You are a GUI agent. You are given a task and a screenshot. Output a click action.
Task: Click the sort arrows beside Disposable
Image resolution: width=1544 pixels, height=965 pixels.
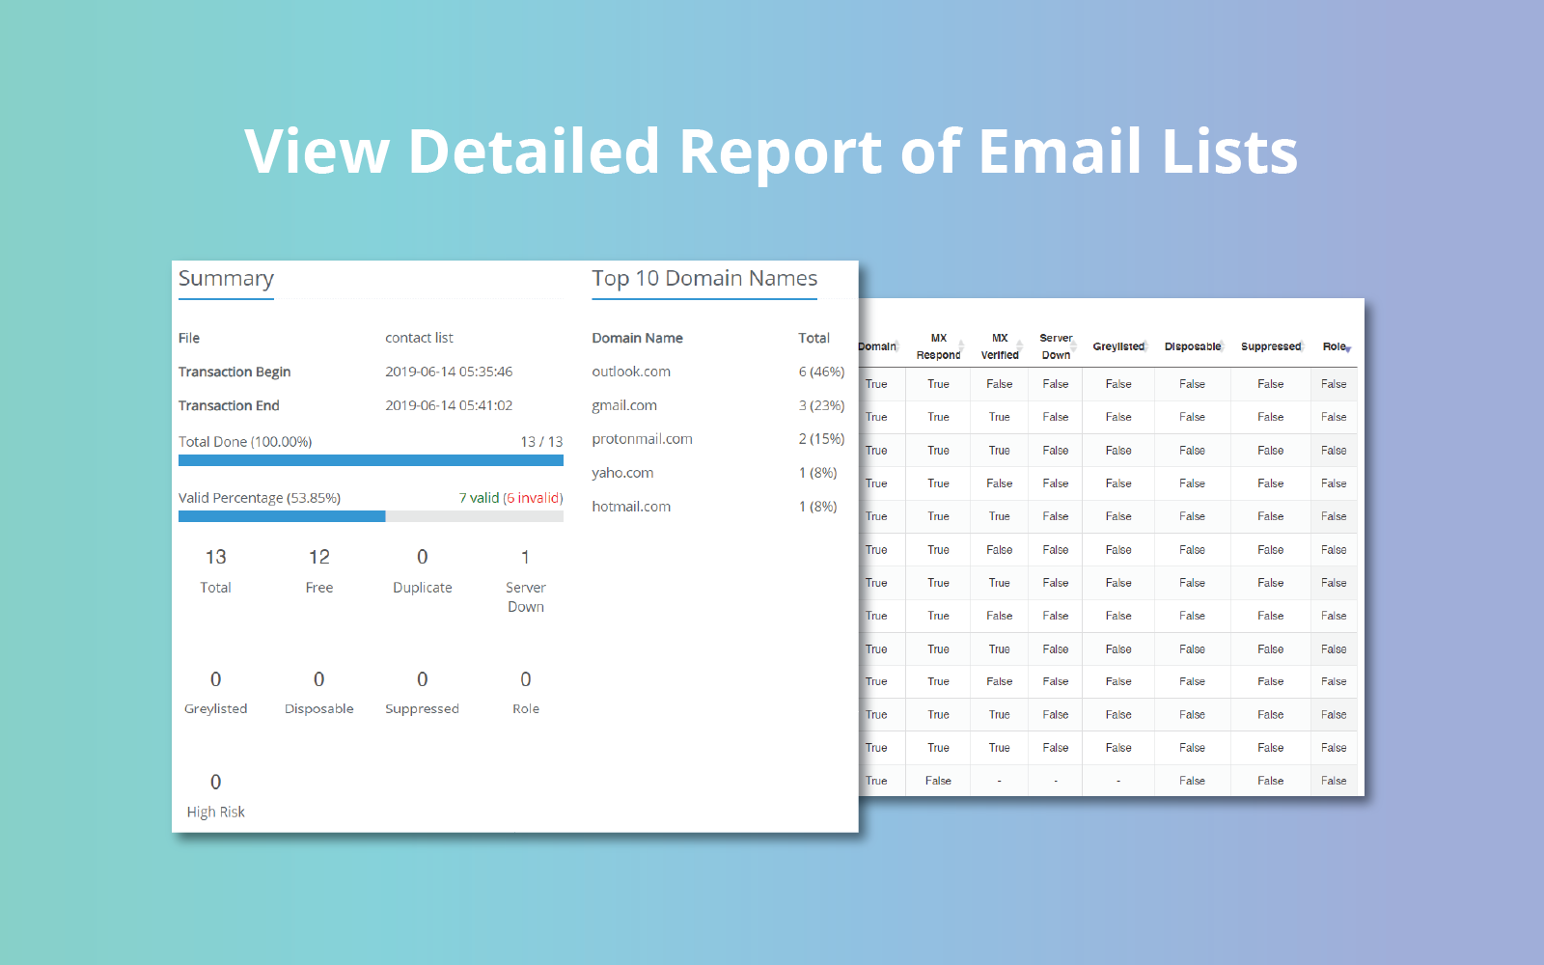tap(1223, 347)
